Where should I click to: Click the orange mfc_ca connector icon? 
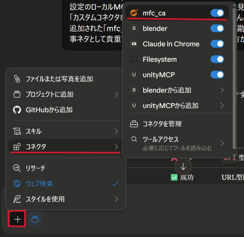pyautogui.click(x=134, y=13)
